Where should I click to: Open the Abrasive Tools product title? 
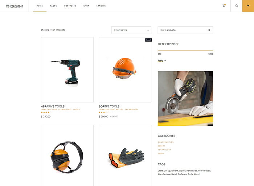(53, 107)
